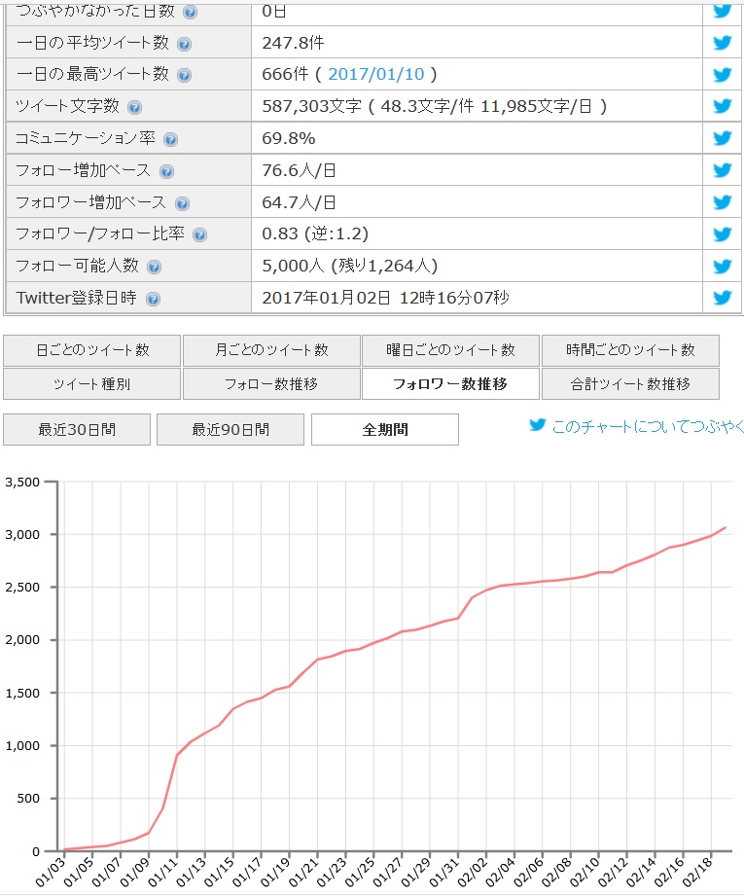This screenshot has width=744, height=896.
Task: Select the 合計ツイート数推移 tab
Action: 630,383
